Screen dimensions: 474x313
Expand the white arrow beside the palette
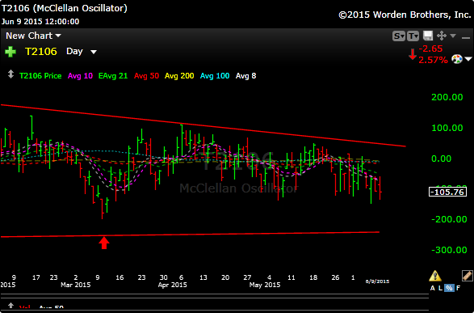pos(468,59)
